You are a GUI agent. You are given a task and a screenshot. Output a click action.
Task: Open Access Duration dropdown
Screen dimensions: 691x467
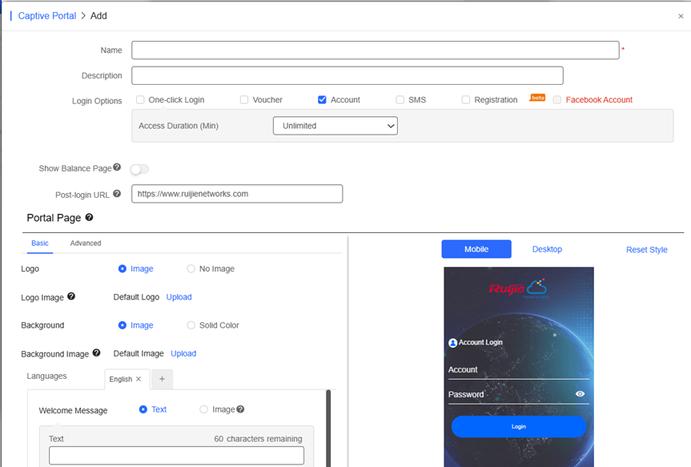(335, 126)
